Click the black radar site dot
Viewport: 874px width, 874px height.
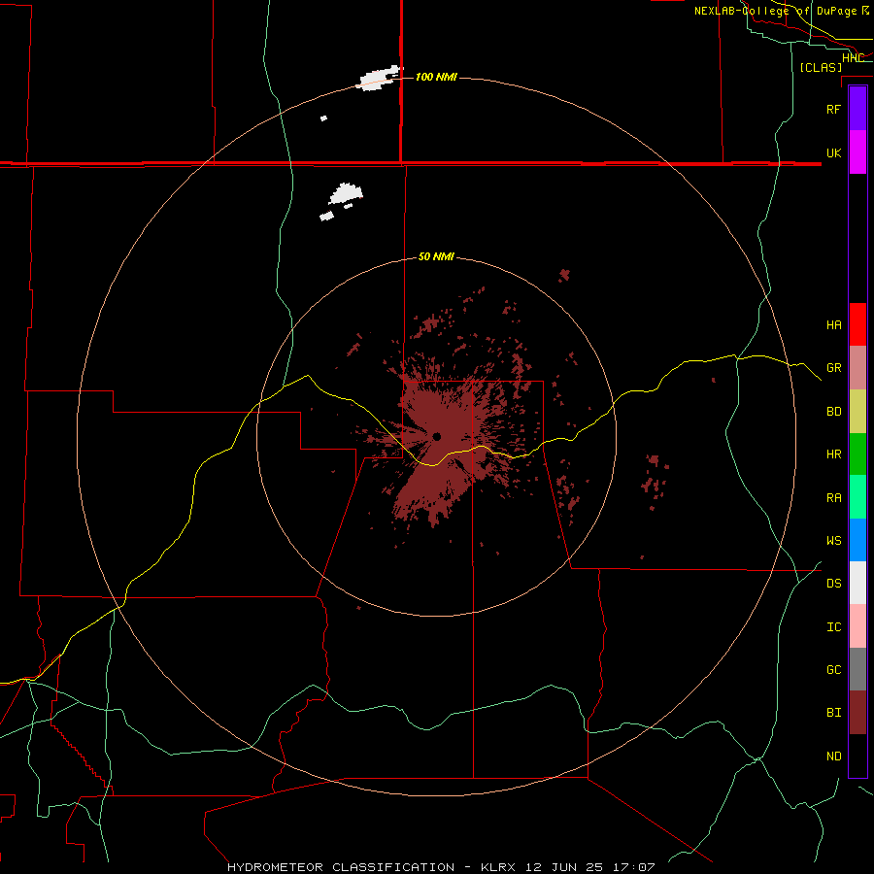(436, 436)
